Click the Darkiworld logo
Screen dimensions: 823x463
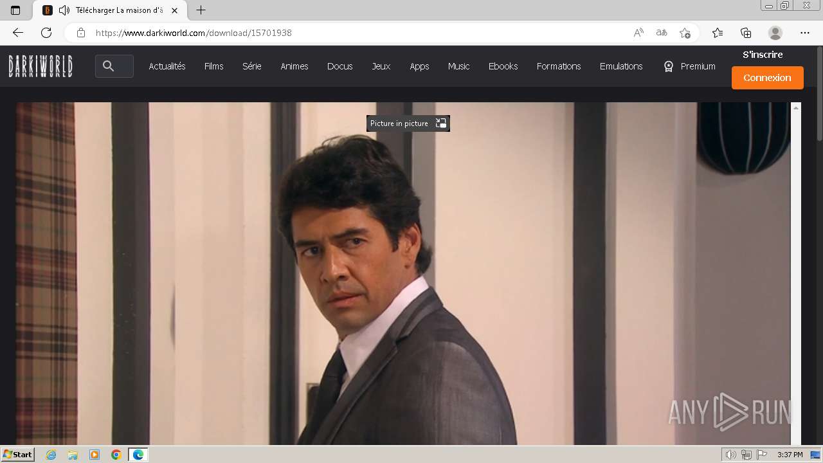(x=41, y=66)
